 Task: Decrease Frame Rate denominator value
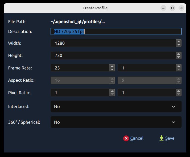179,70
